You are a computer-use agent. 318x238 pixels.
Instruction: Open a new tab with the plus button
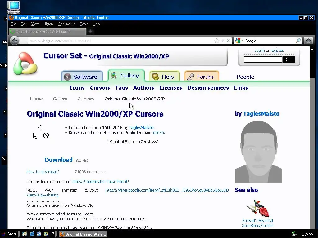pos(90,31)
